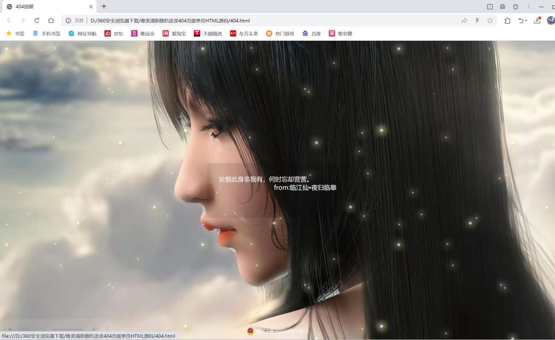Open the audio player's three-dot menu
Image resolution: width=555 pixels, height=340 pixels.
(107, 329)
